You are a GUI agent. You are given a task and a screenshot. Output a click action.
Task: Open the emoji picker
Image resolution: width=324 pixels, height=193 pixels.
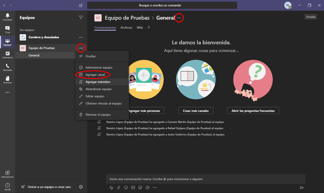126,187
